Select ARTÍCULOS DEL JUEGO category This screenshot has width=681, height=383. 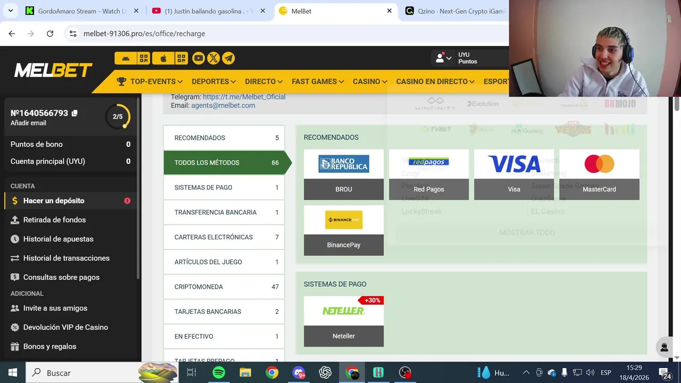pyautogui.click(x=224, y=262)
